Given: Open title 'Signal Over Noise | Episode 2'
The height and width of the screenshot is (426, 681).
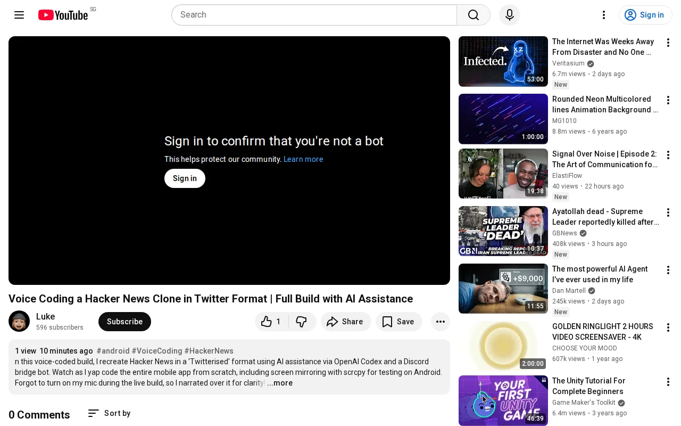Looking at the screenshot, I should (605, 159).
